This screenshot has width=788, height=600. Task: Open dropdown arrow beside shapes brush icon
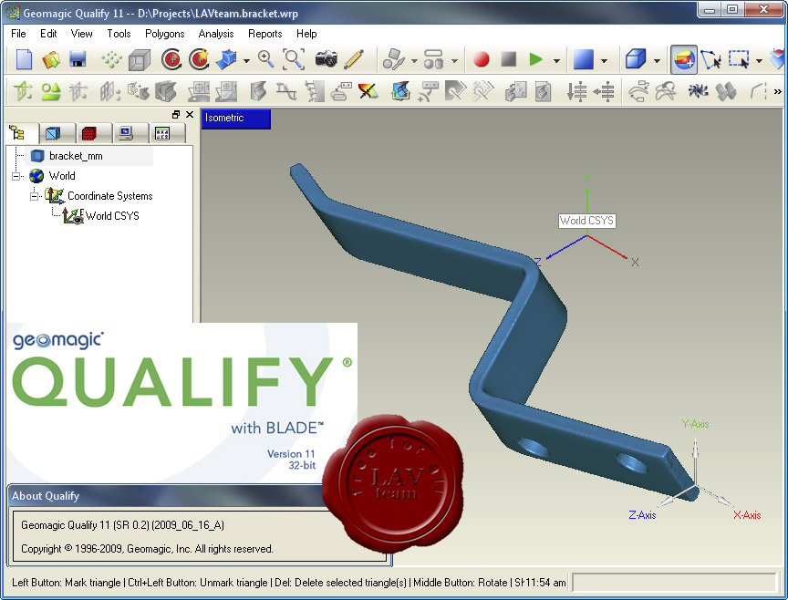pyautogui.click(x=414, y=60)
